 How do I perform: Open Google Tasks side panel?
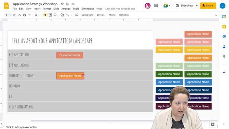tap(224, 37)
